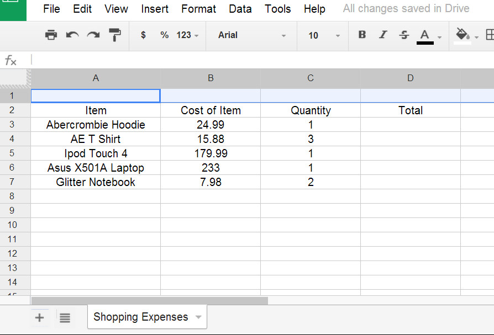
Task: Open the fill color paint bucket
Action: [x=463, y=35]
